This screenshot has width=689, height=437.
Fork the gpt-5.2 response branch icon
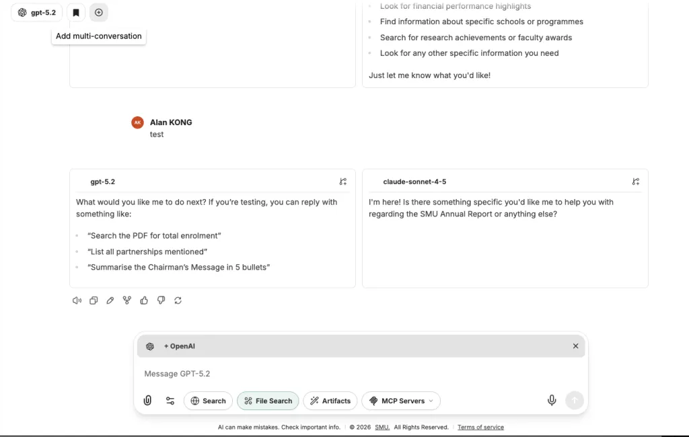343,182
